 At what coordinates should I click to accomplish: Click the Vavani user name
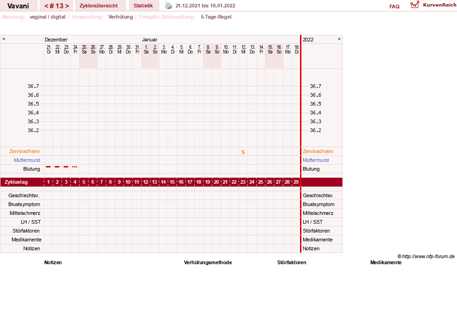[18, 6]
